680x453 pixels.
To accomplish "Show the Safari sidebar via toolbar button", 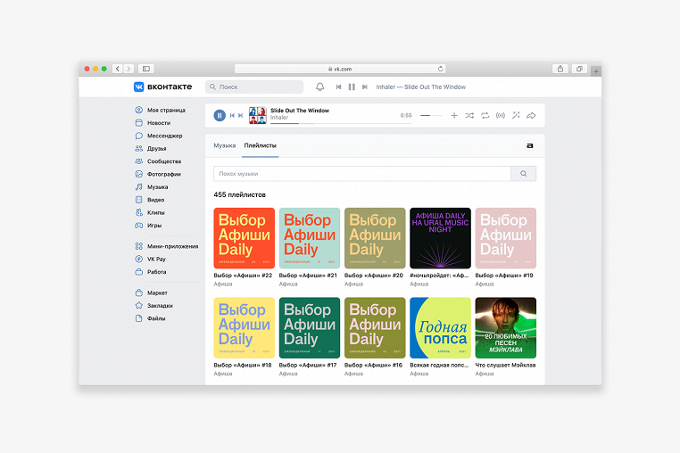I will (145, 69).
